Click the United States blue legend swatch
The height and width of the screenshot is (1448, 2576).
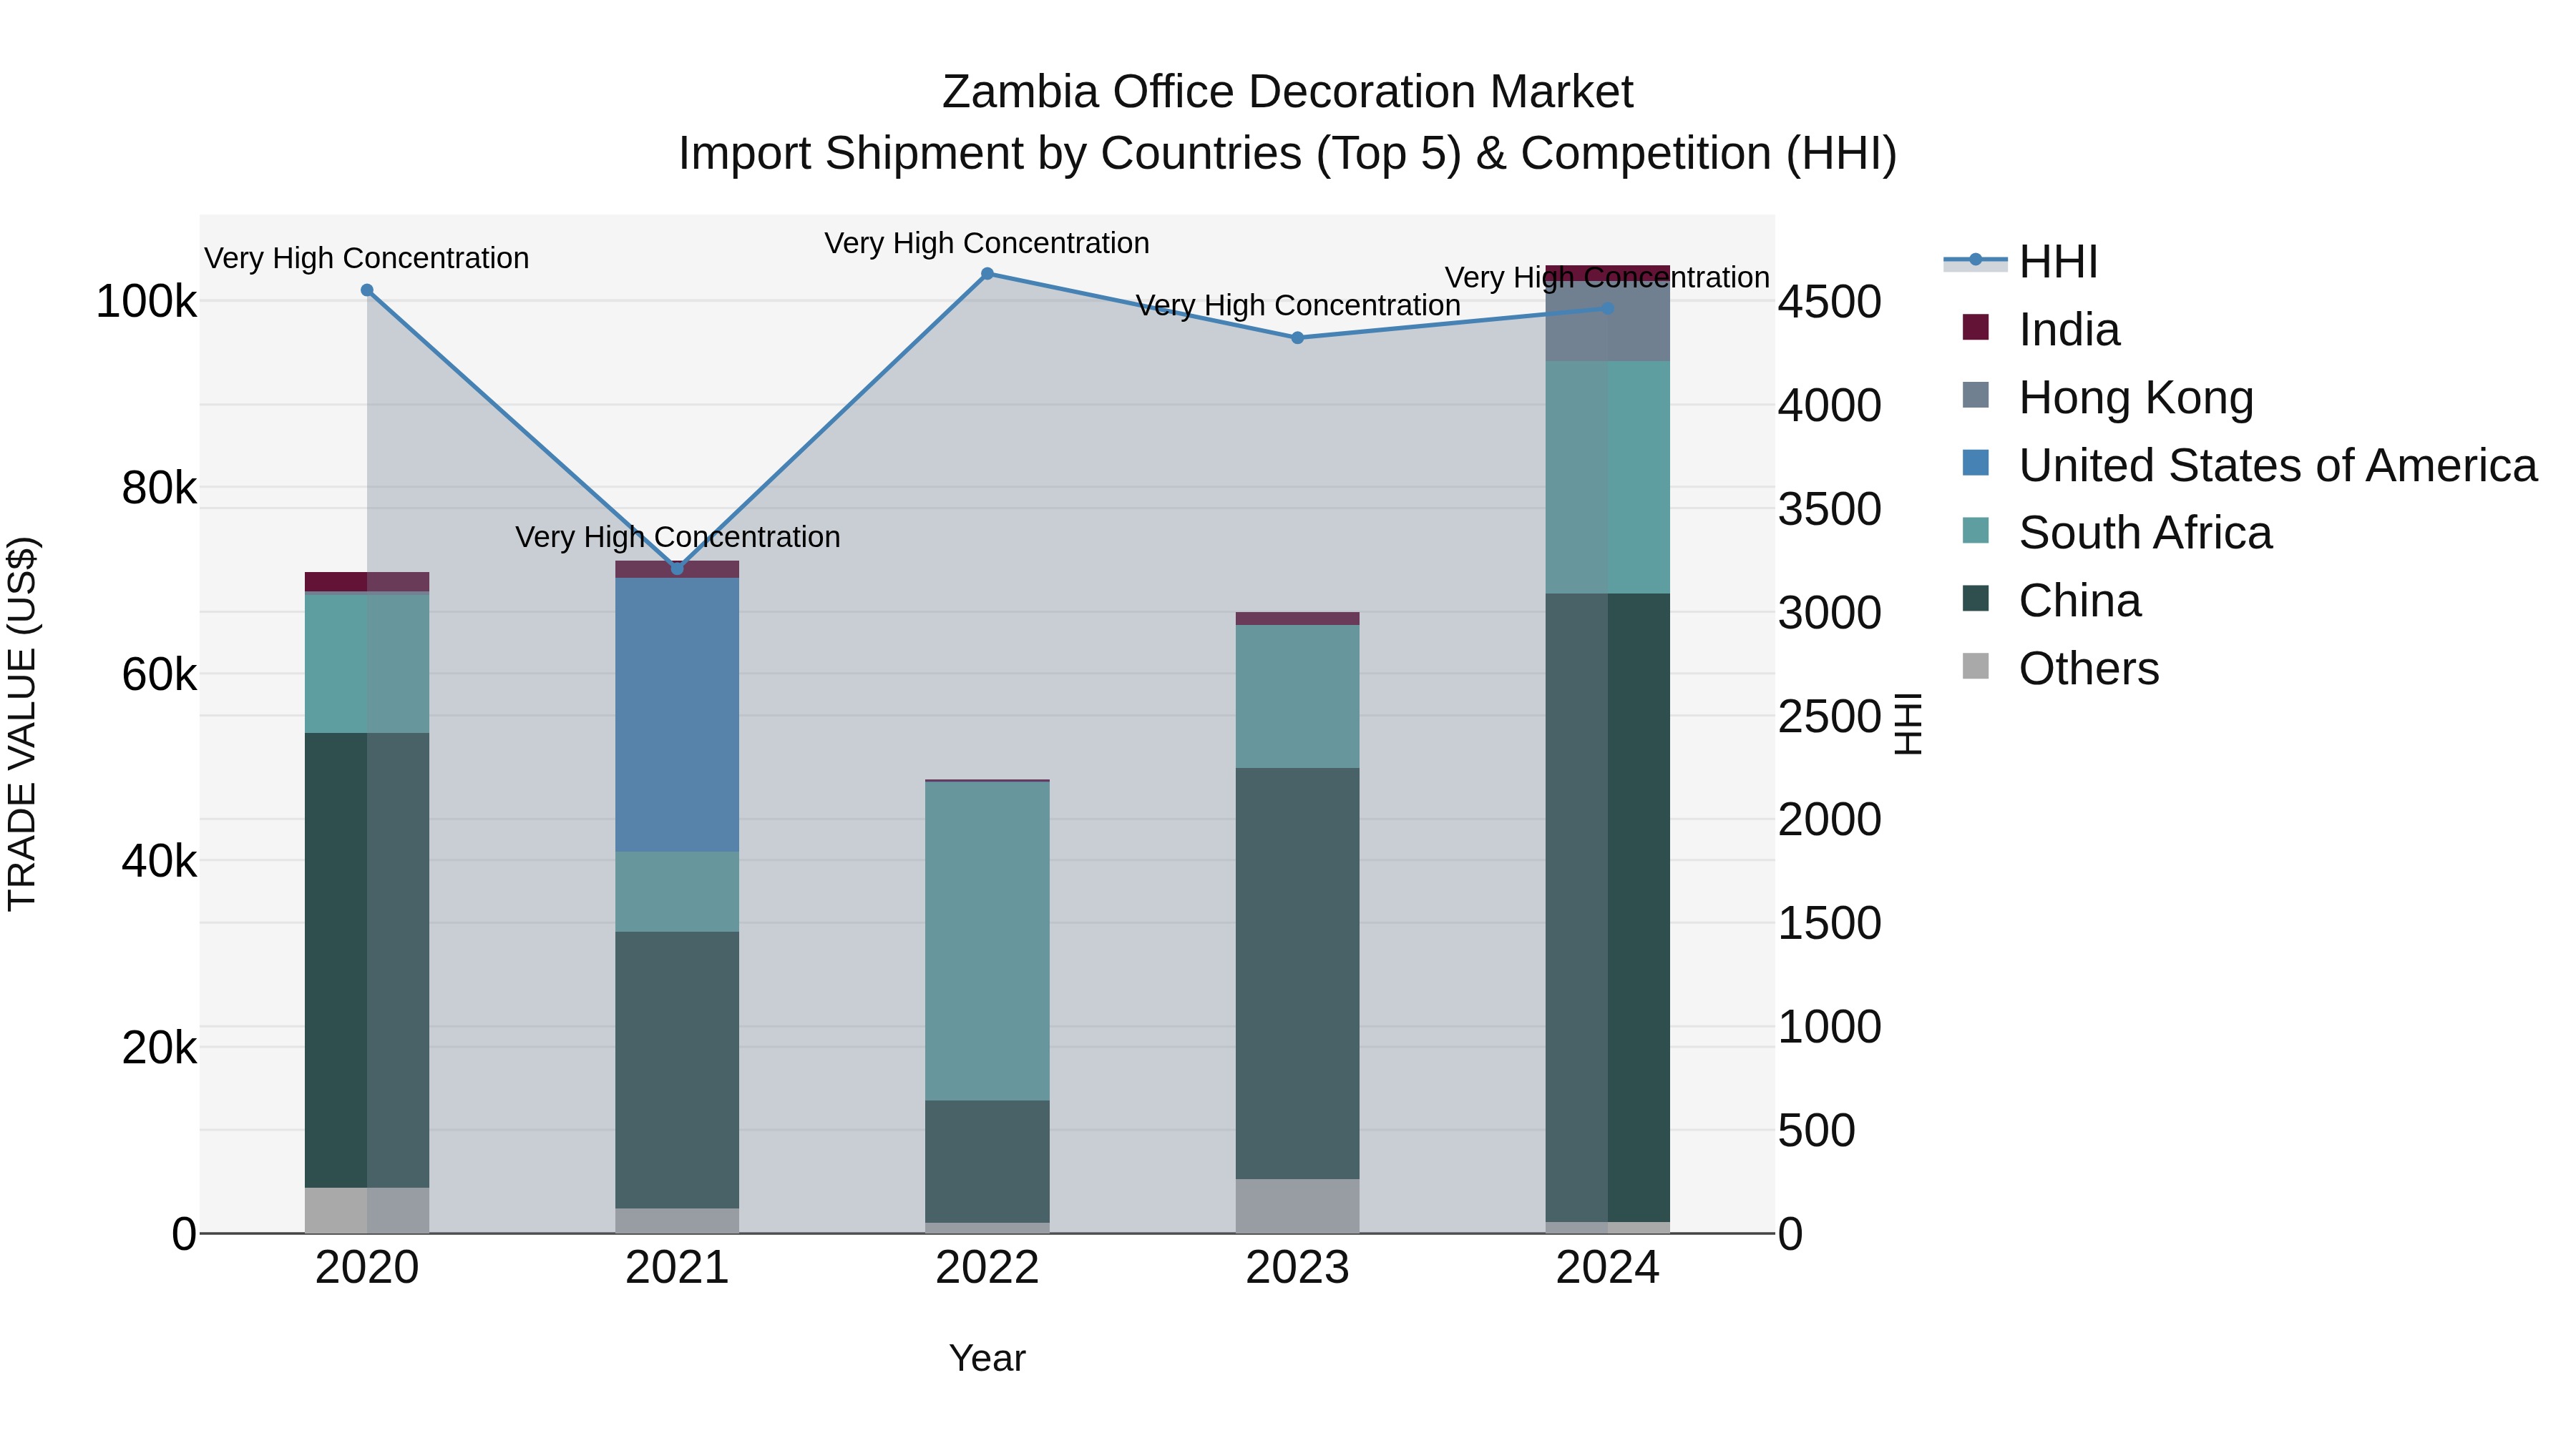coord(1976,463)
